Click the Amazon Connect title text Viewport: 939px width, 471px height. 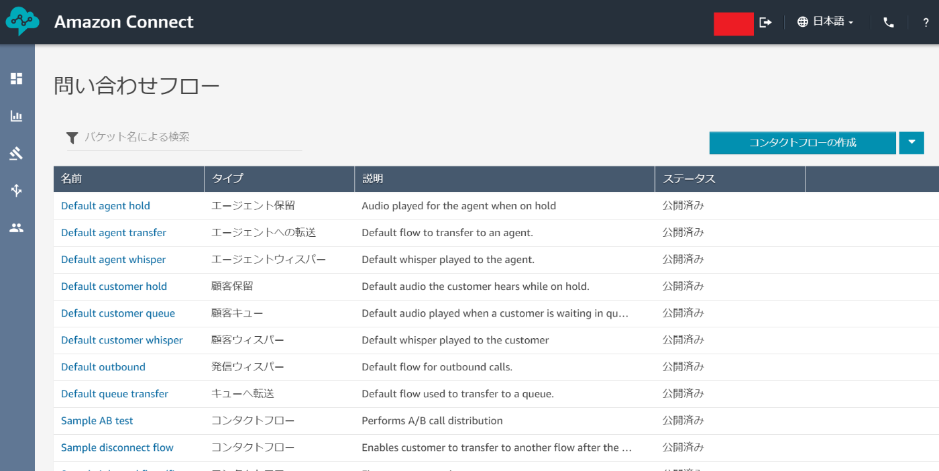[x=124, y=22]
